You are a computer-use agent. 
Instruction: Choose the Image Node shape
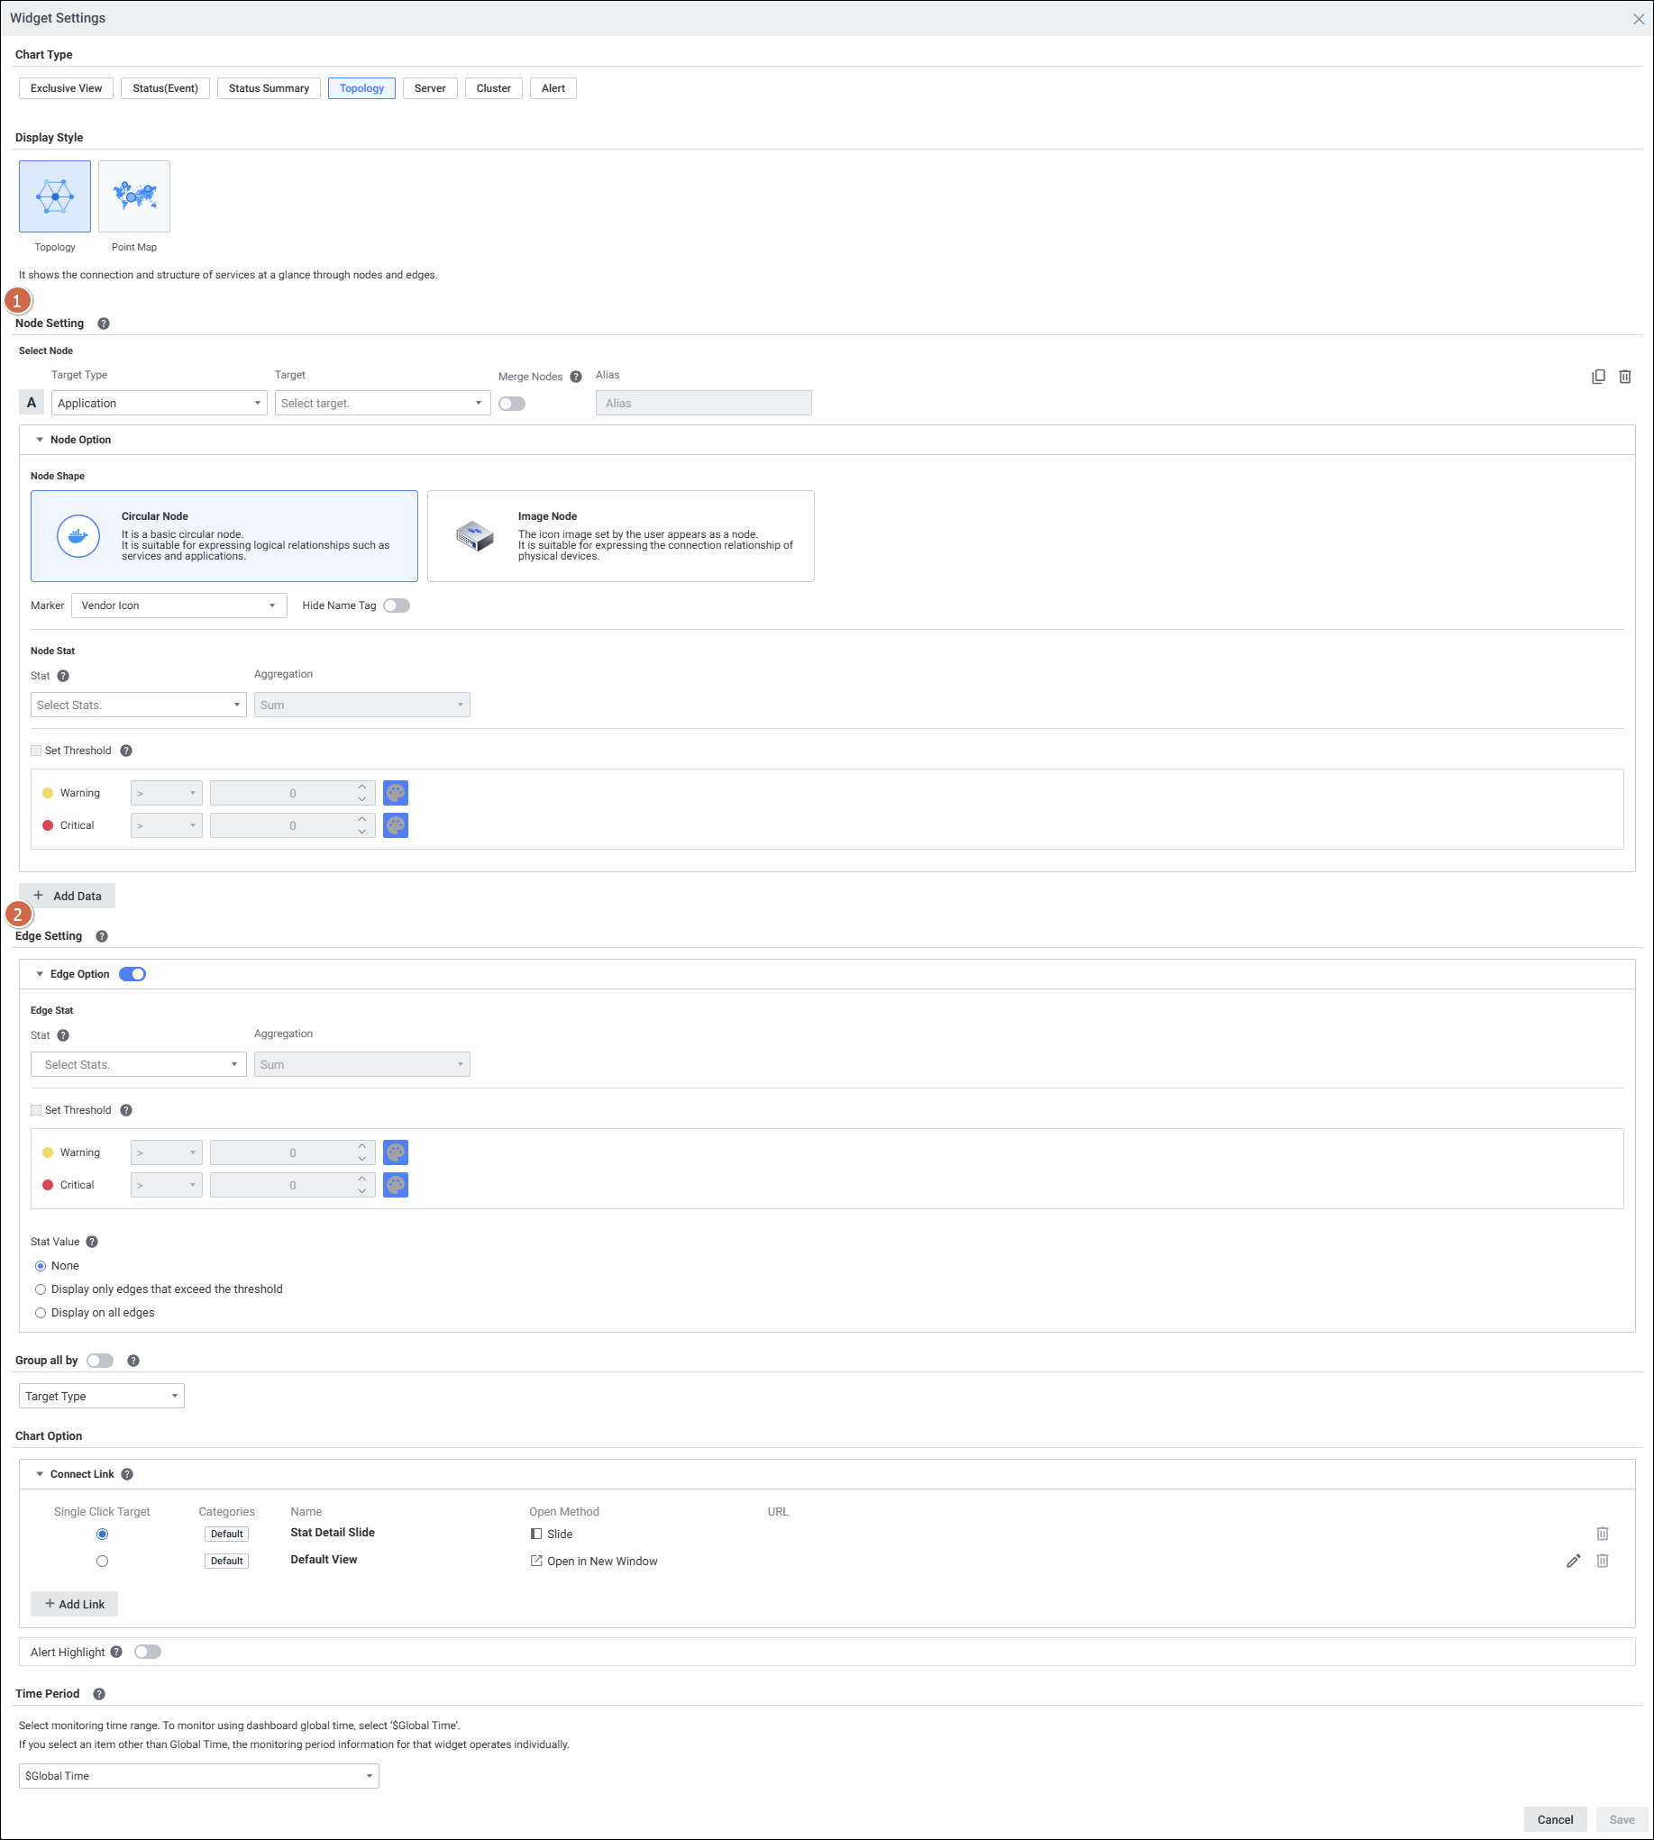(620, 536)
